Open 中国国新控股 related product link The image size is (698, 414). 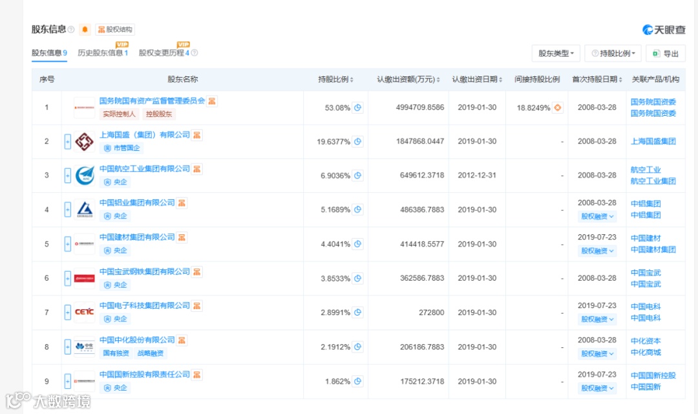653,375
